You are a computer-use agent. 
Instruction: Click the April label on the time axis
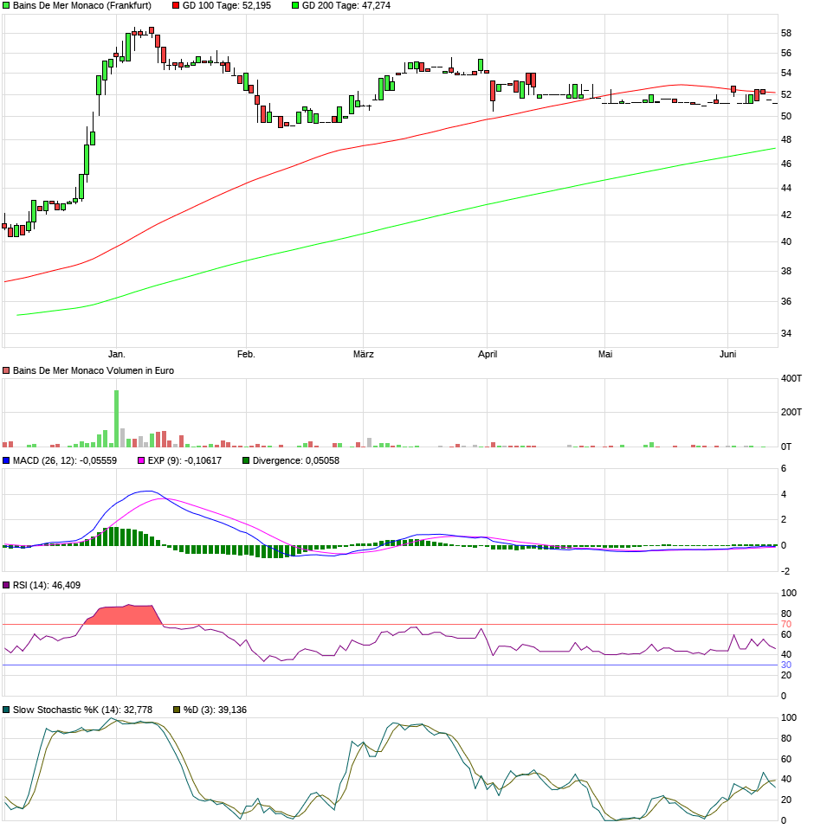[x=488, y=354]
